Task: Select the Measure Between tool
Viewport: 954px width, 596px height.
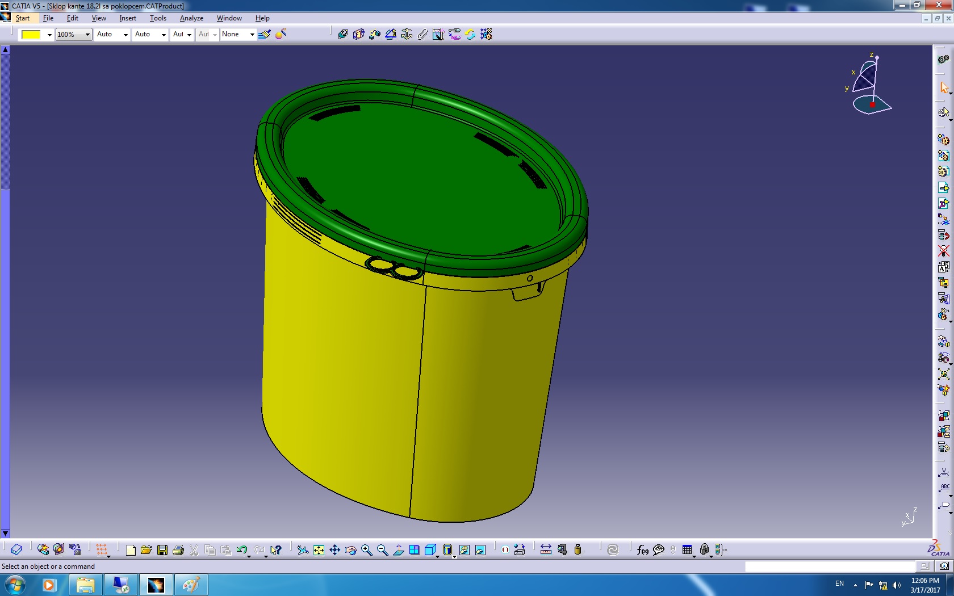Action: coord(546,549)
